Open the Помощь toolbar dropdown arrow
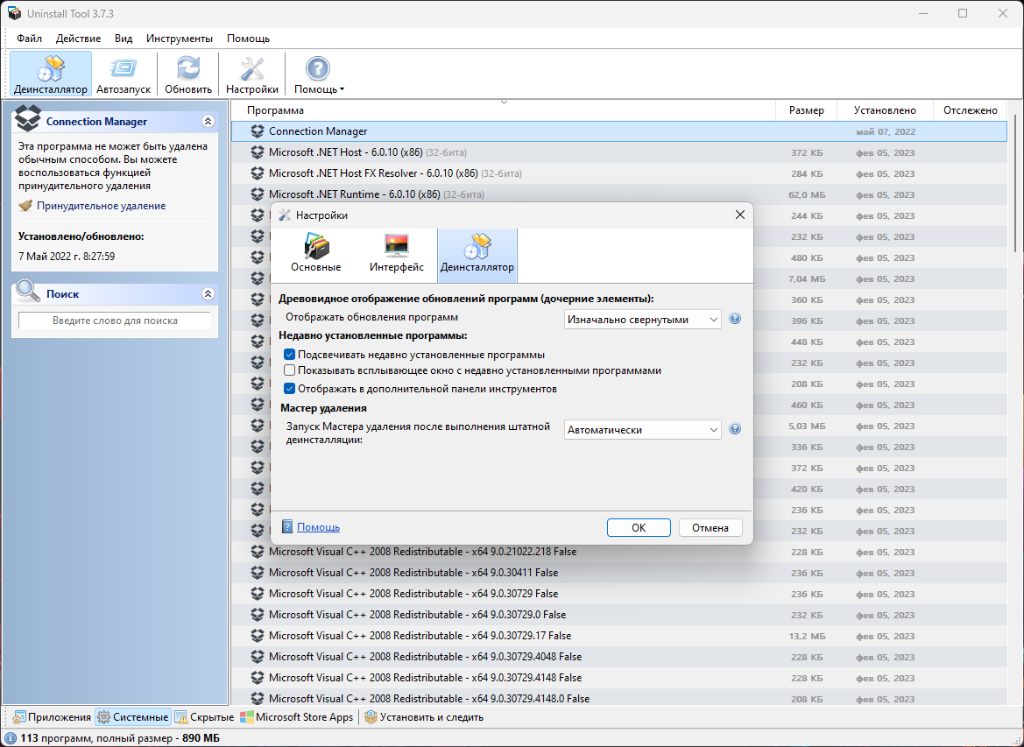This screenshot has height=747, width=1024. coord(343,89)
